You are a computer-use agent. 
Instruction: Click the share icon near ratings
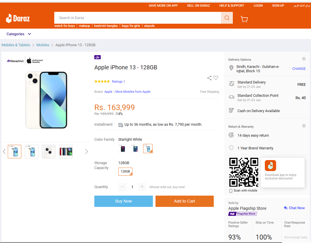(x=209, y=78)
